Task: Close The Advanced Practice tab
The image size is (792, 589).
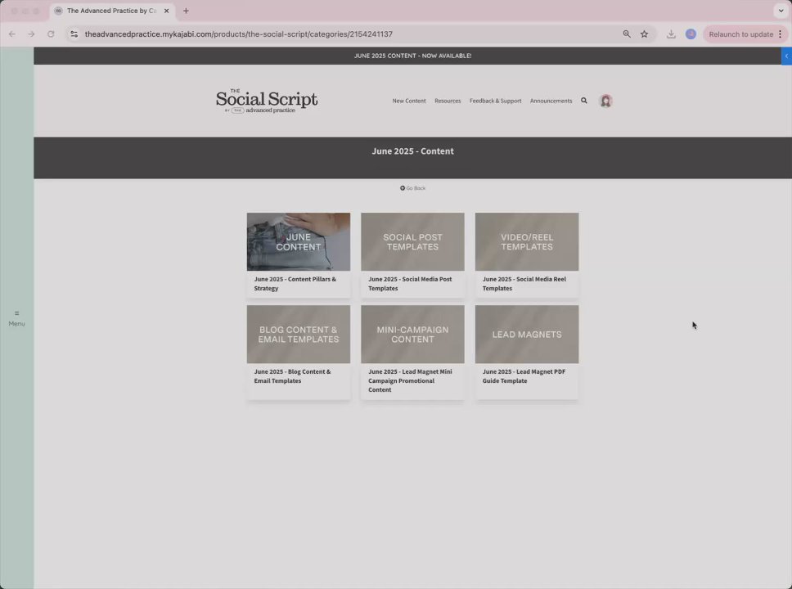Action: click(166, 11)
